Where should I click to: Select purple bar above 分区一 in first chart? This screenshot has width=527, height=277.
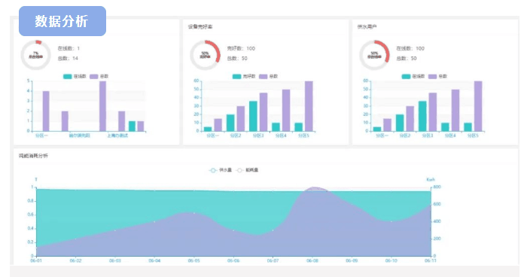pos(46,111)
